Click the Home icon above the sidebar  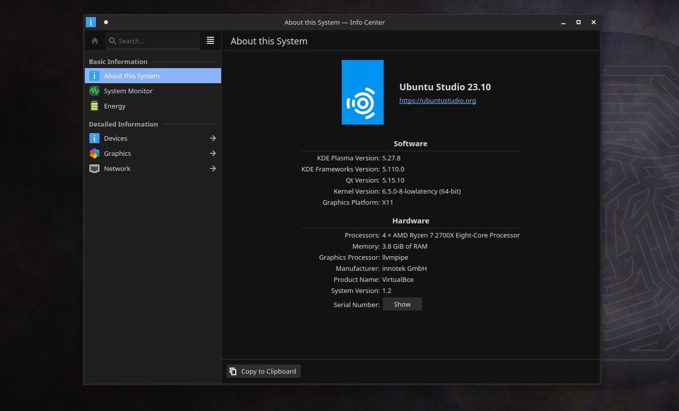[94, 40]
